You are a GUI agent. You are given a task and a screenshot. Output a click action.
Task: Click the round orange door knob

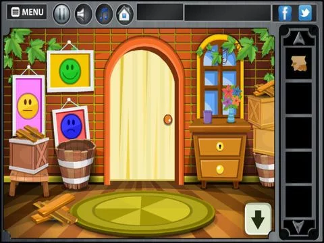[x=168, y=119]
